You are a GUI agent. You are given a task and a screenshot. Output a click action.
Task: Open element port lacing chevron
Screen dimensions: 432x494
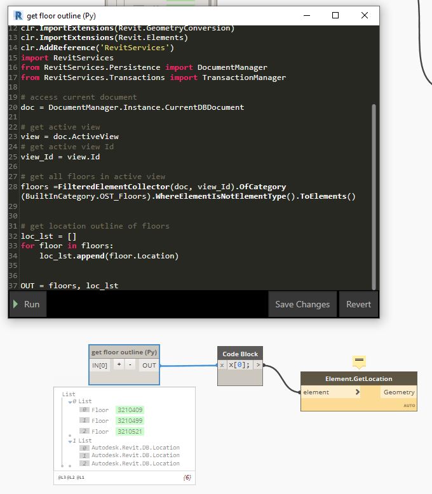[x=357, y=392]
